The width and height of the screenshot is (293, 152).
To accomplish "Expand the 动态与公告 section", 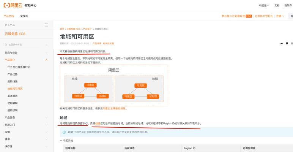I will (x=47, y=53).
